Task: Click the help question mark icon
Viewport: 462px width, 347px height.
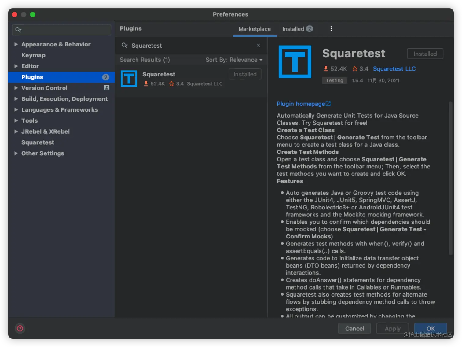Action: pyautogui.click(x=20, y=328)
